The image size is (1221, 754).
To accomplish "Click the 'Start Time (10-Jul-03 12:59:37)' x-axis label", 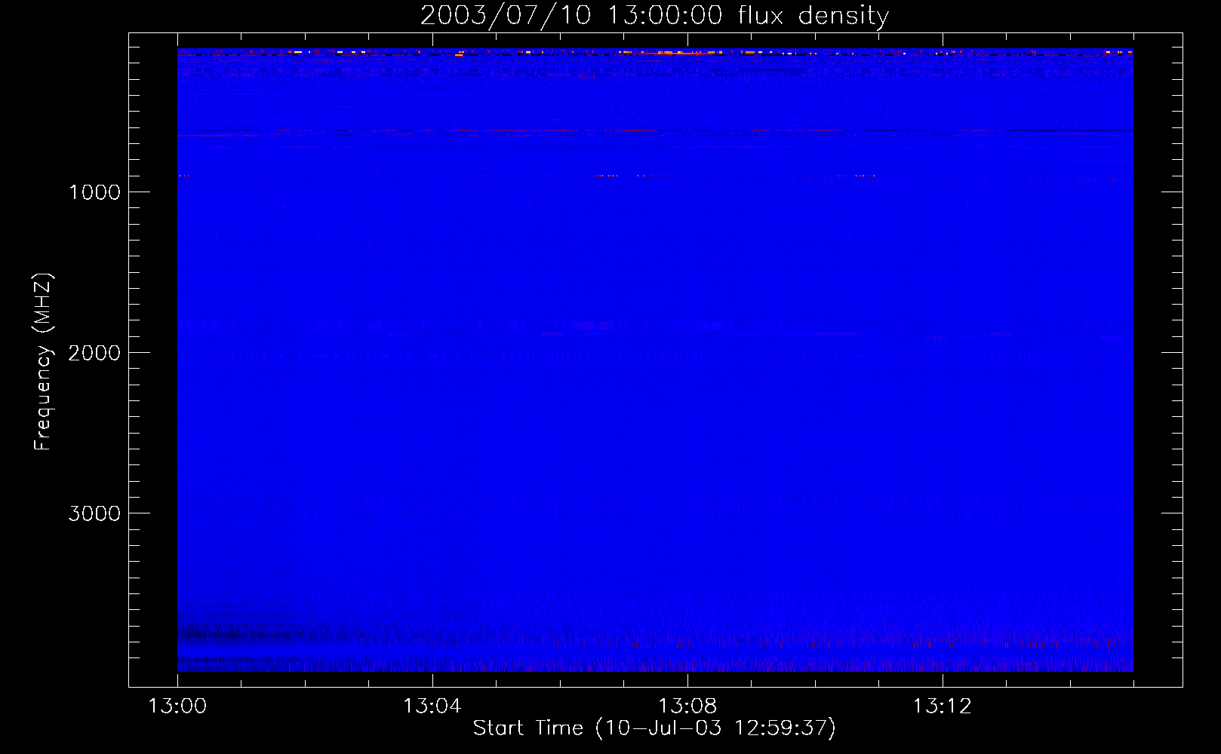I will pyautogui.click(x=654, y=728).
